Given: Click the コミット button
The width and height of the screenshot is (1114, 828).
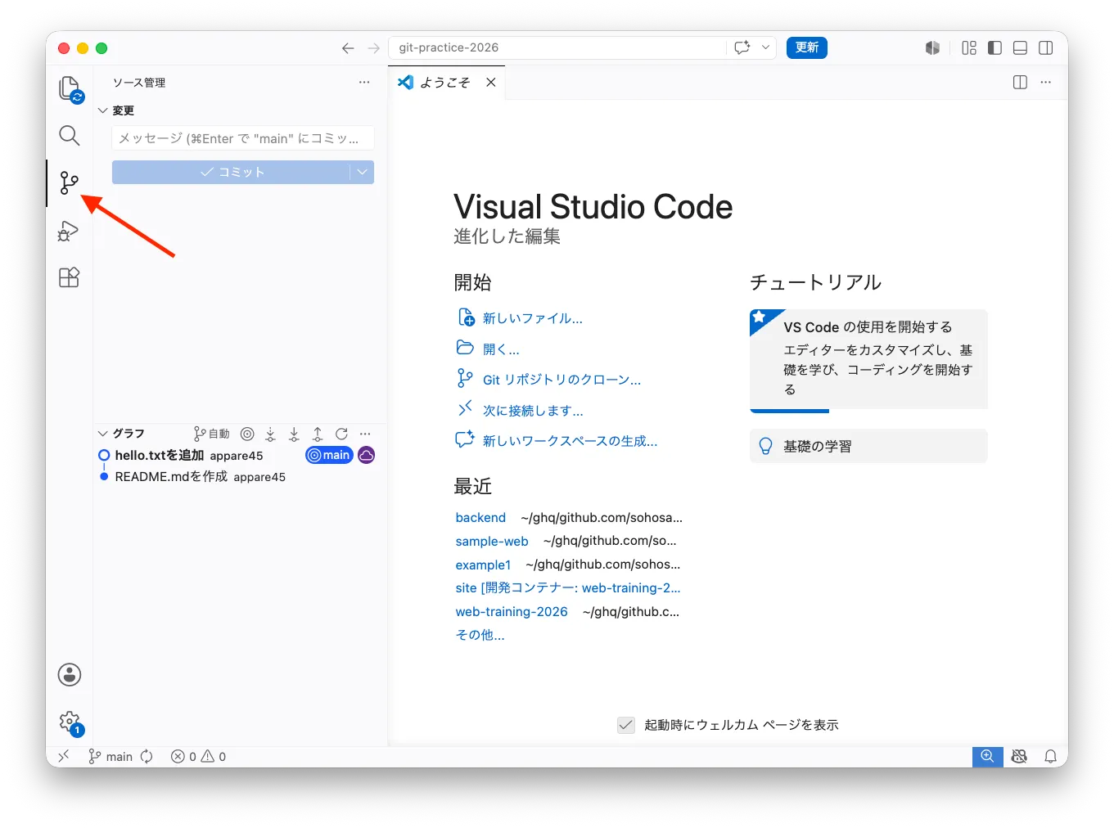Looking at the screenshot, I should [x=231, y=172].
